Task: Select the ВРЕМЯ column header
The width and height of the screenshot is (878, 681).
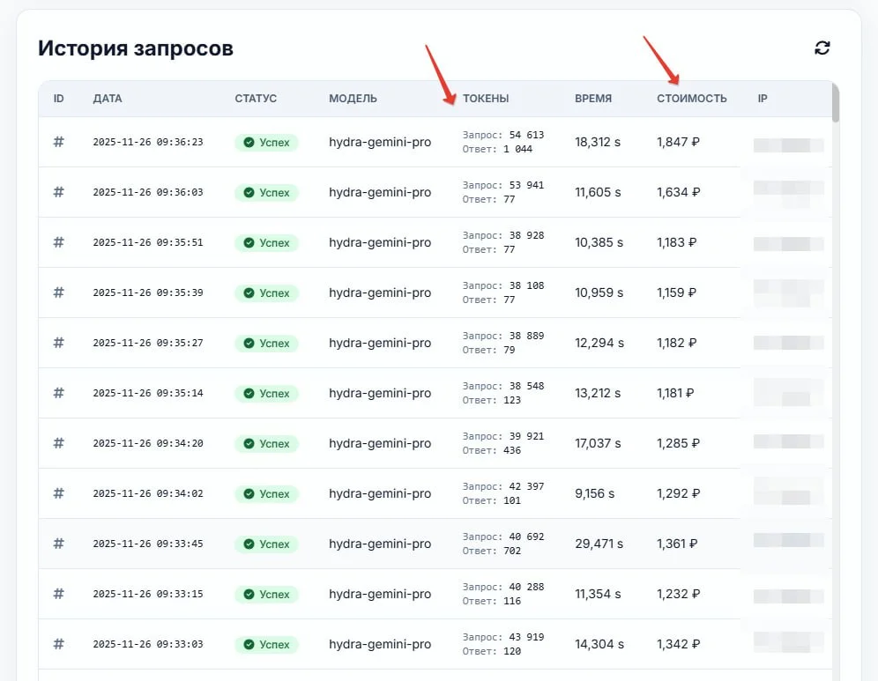Action: pos(592,99)
